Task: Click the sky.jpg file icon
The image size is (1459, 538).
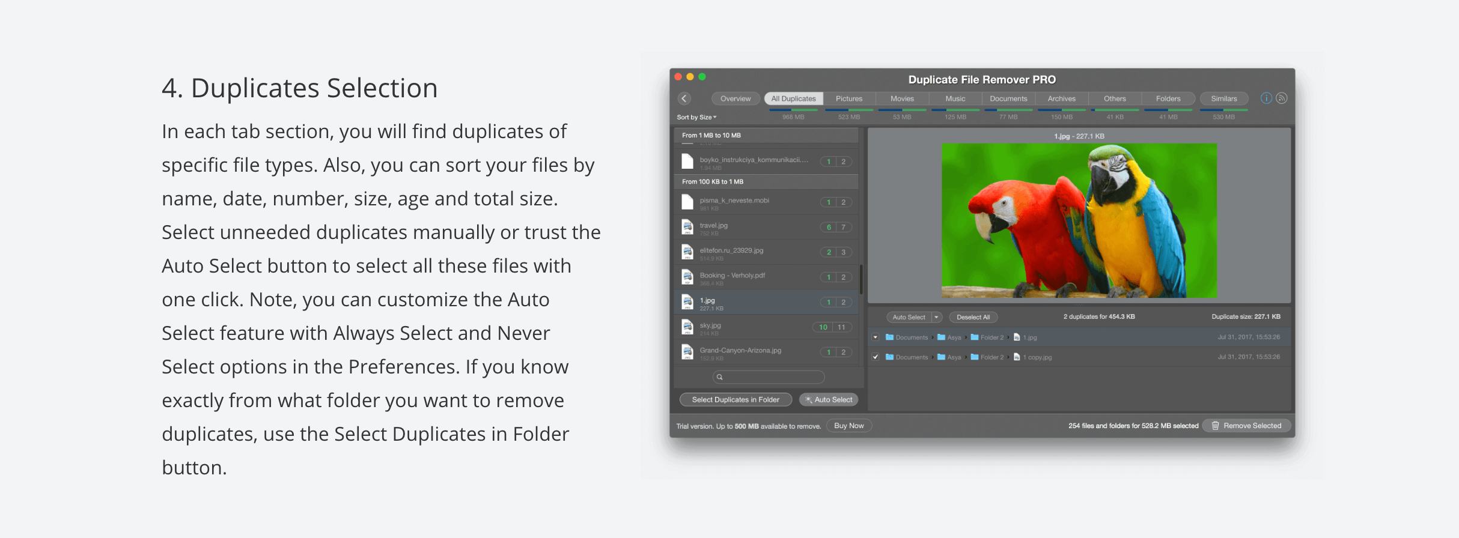Action: (687, 327)
